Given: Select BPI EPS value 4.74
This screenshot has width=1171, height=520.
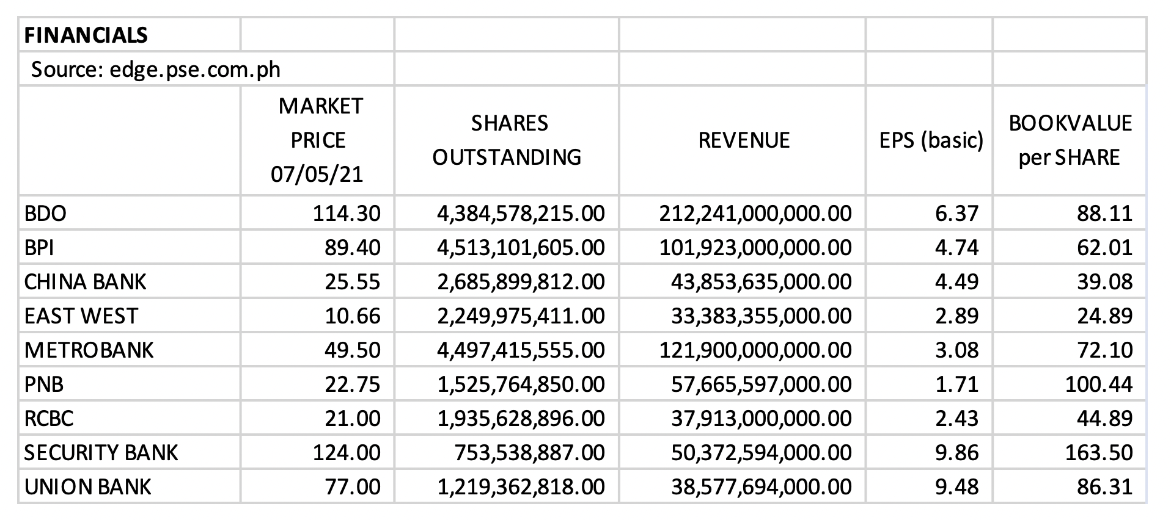Looking at the screenshot, I should (930, 247).
